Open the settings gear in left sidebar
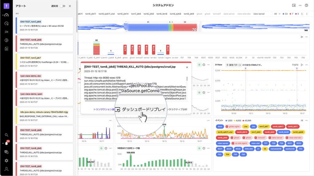The image size is (314, 176). 6,160
